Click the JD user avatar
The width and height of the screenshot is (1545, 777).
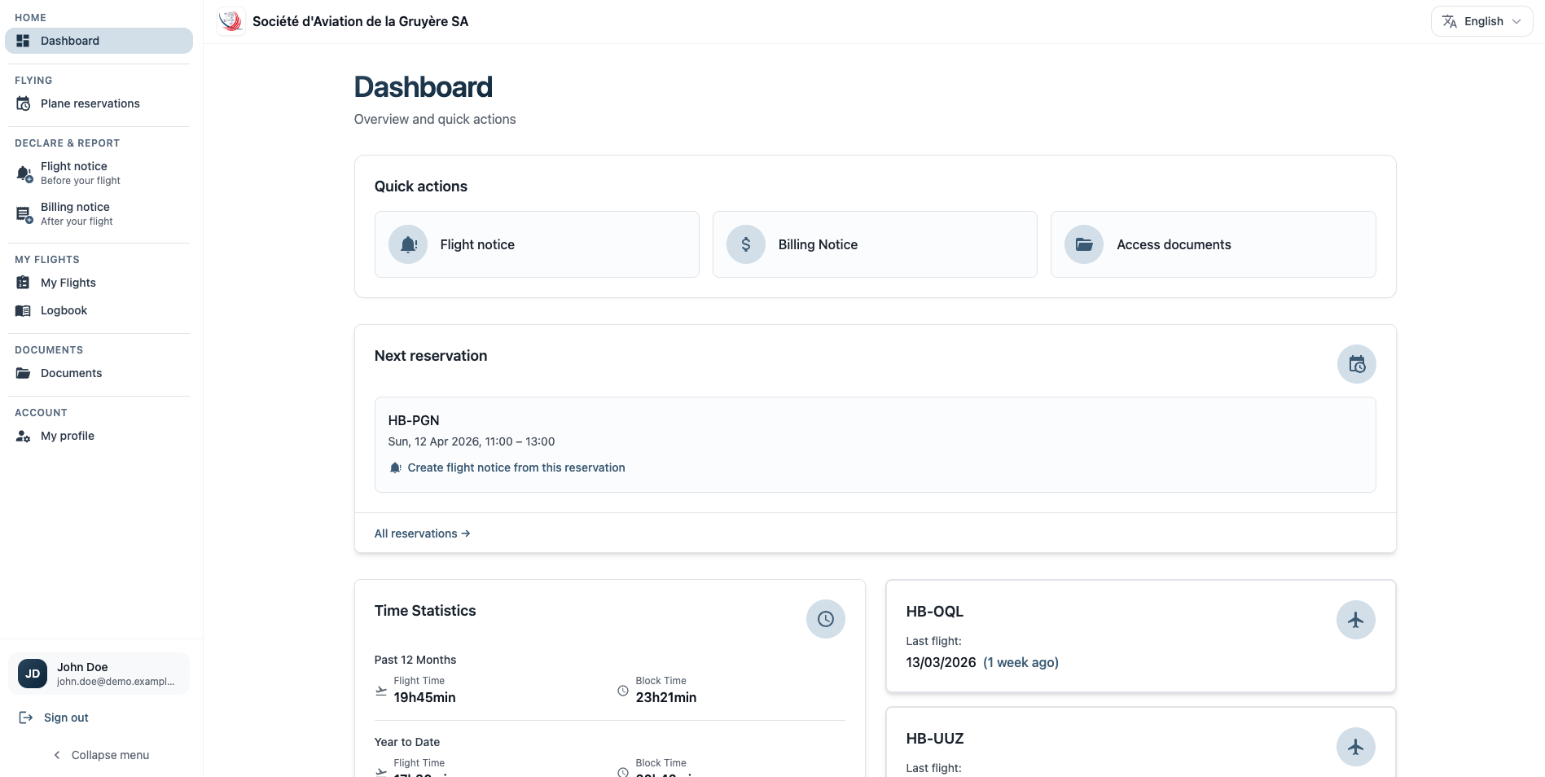click(33, 674)
